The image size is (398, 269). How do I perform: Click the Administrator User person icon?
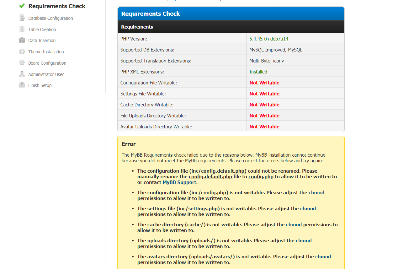pyautogui.click(x=22, y=74)
